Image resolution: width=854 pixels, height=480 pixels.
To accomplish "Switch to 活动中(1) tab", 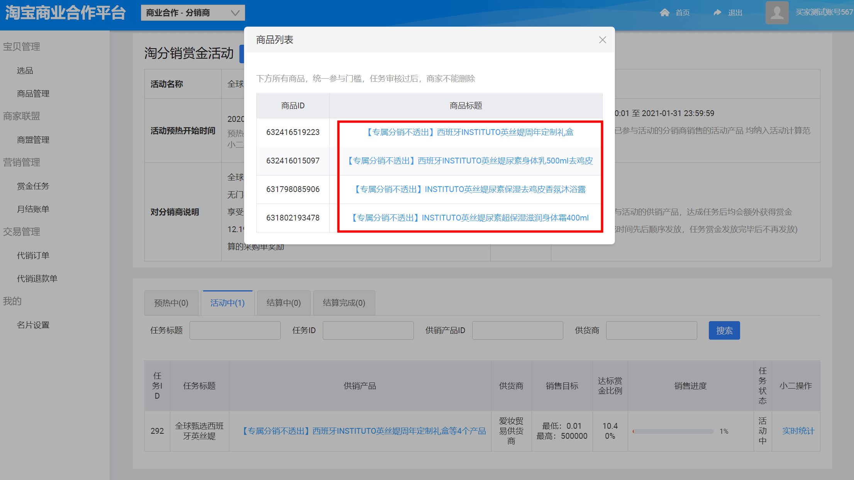I will pyautogui.click(x=227, y=303).
